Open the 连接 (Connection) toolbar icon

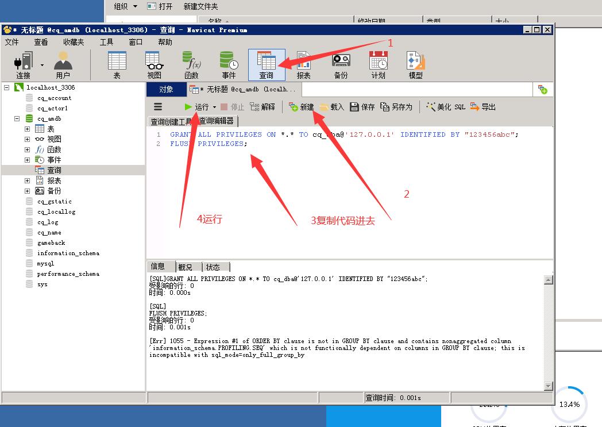[x=24, y=64]
